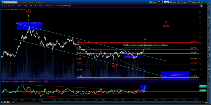The image size is (211, 105).
Task: Click the Share button in toolbar
Action: [153, 2]
